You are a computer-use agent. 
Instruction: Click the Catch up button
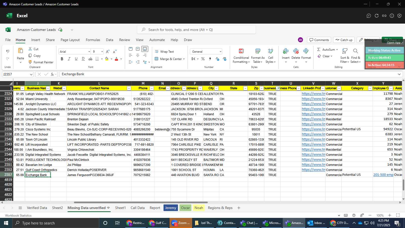pos(344,40)
